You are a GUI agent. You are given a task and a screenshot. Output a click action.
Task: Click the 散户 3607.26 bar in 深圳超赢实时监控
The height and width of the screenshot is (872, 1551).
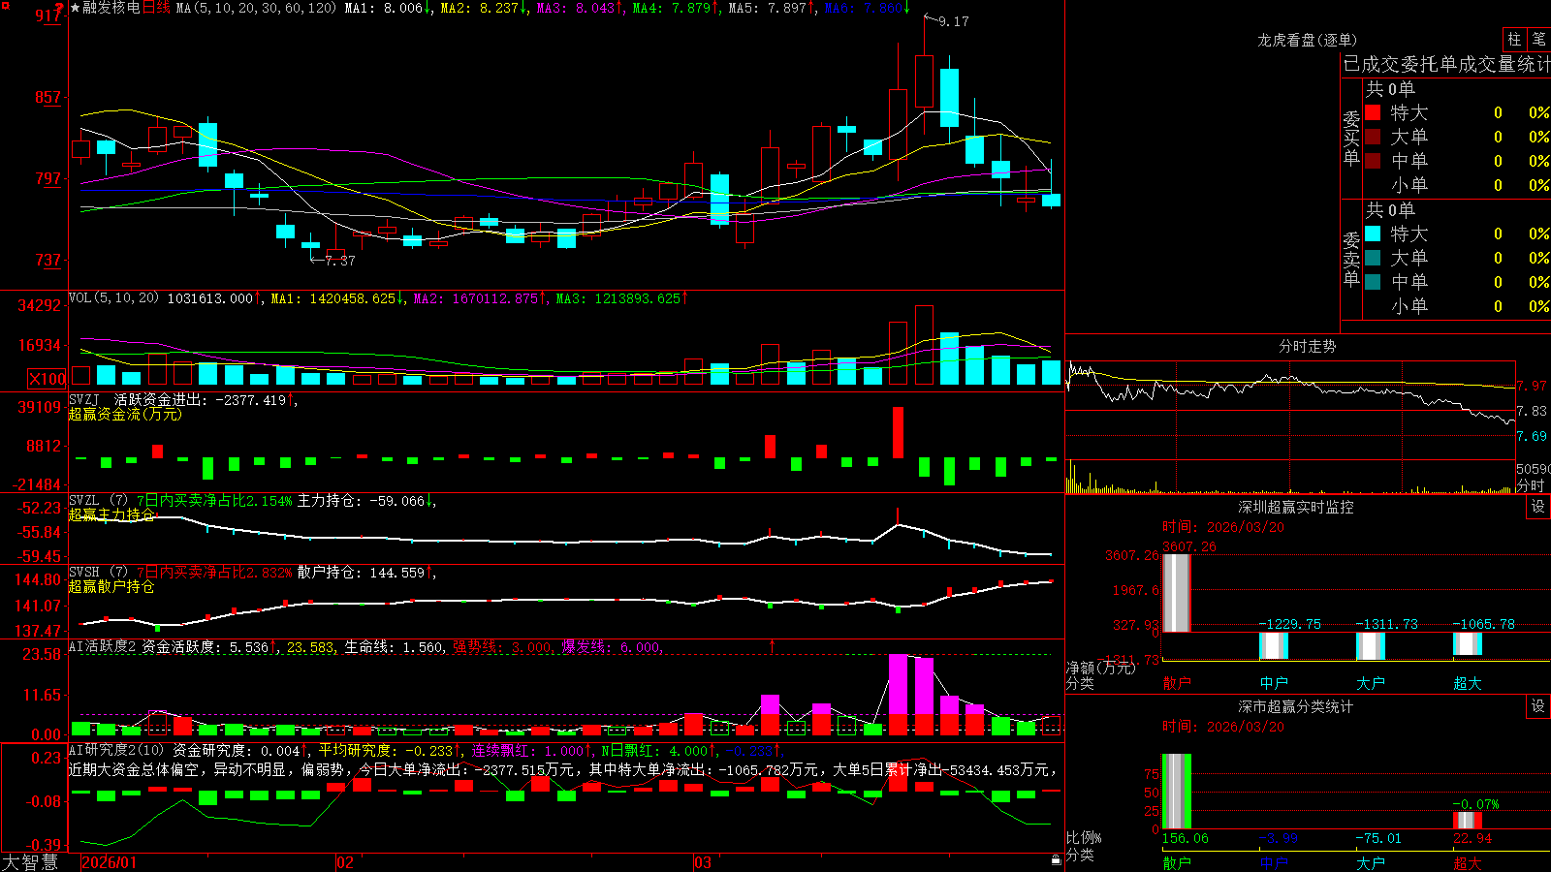pyautogui.click(x=1177, y=593)
